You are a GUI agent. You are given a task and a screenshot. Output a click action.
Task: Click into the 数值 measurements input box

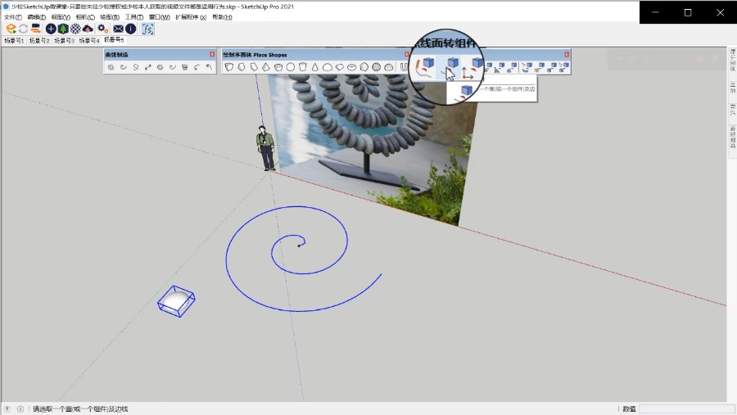point(686,409)
